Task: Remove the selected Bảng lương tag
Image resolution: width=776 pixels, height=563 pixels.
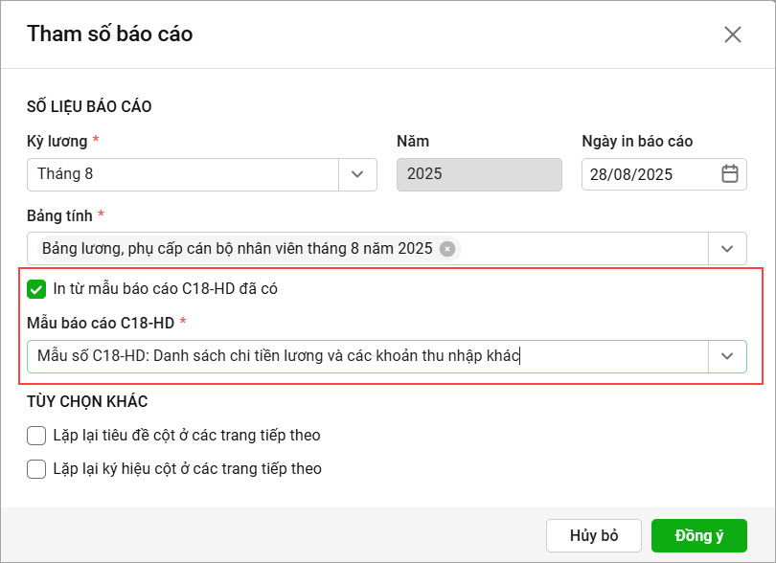Action: click(x=447, y=249)
